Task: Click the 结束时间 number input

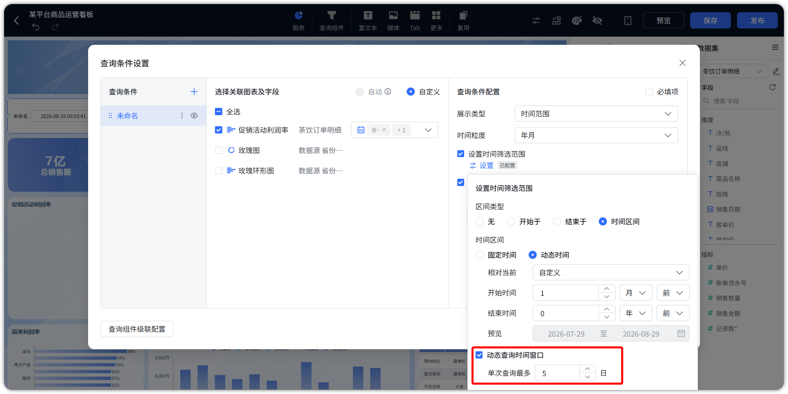Action: 566,313
